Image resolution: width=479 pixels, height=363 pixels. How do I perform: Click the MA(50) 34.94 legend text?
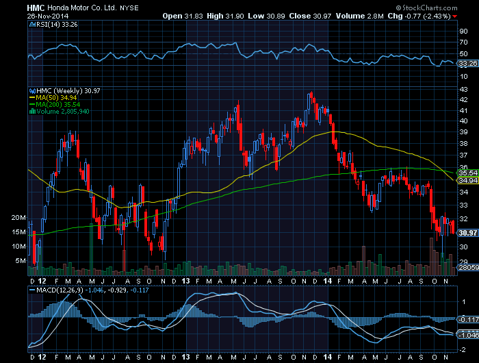[x=56, y=98]
